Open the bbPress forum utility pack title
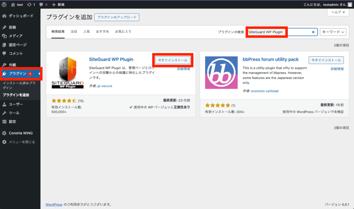Viewport: 354px width, 209px height. (270, 59)
